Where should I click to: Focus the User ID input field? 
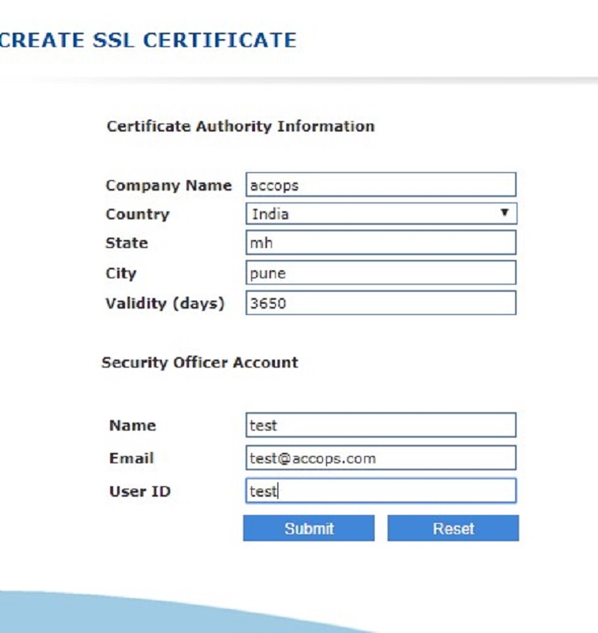tap(381, 491)
